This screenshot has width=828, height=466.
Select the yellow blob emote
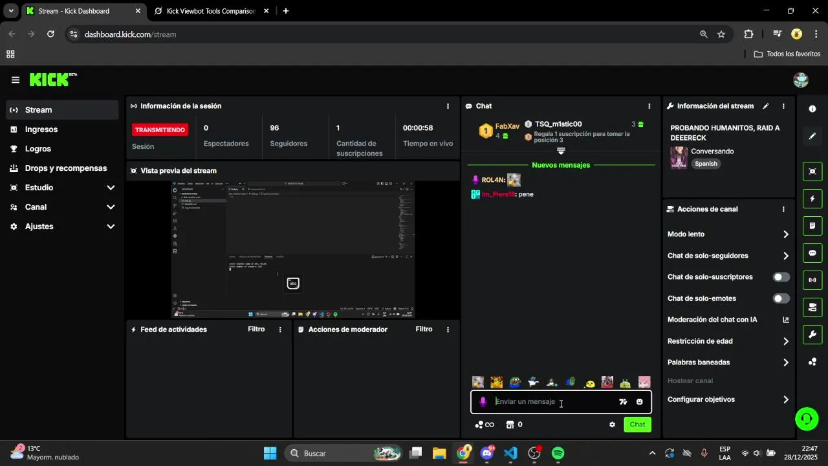589,383
